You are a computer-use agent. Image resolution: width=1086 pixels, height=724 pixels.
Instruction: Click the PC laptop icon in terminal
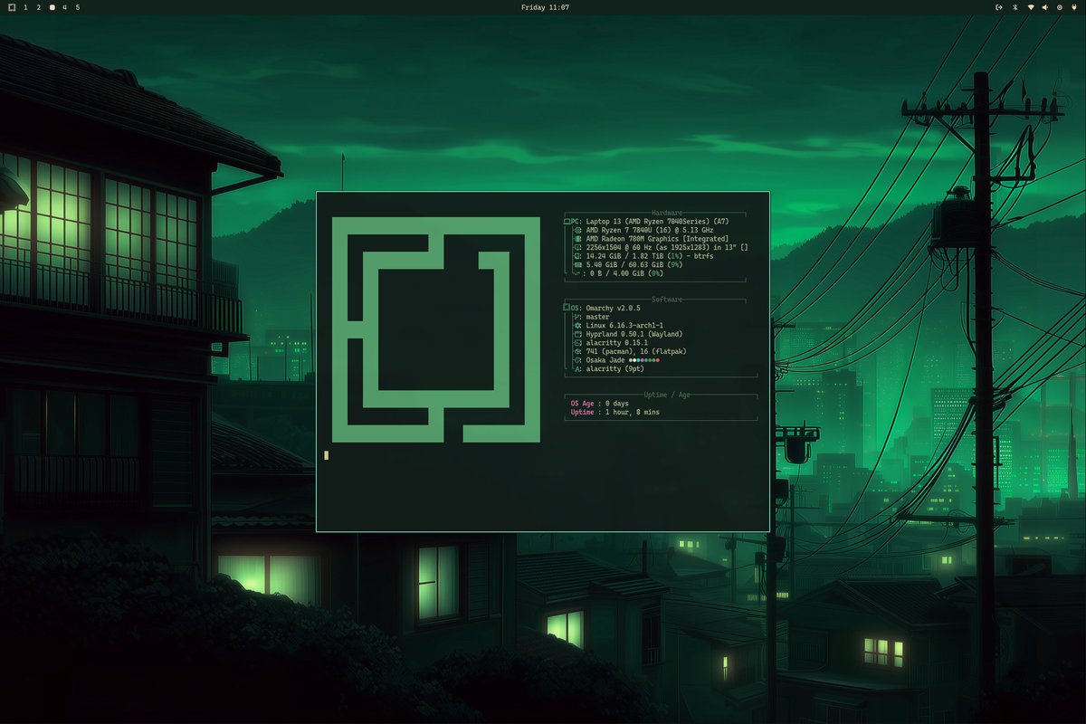(567, 221)
